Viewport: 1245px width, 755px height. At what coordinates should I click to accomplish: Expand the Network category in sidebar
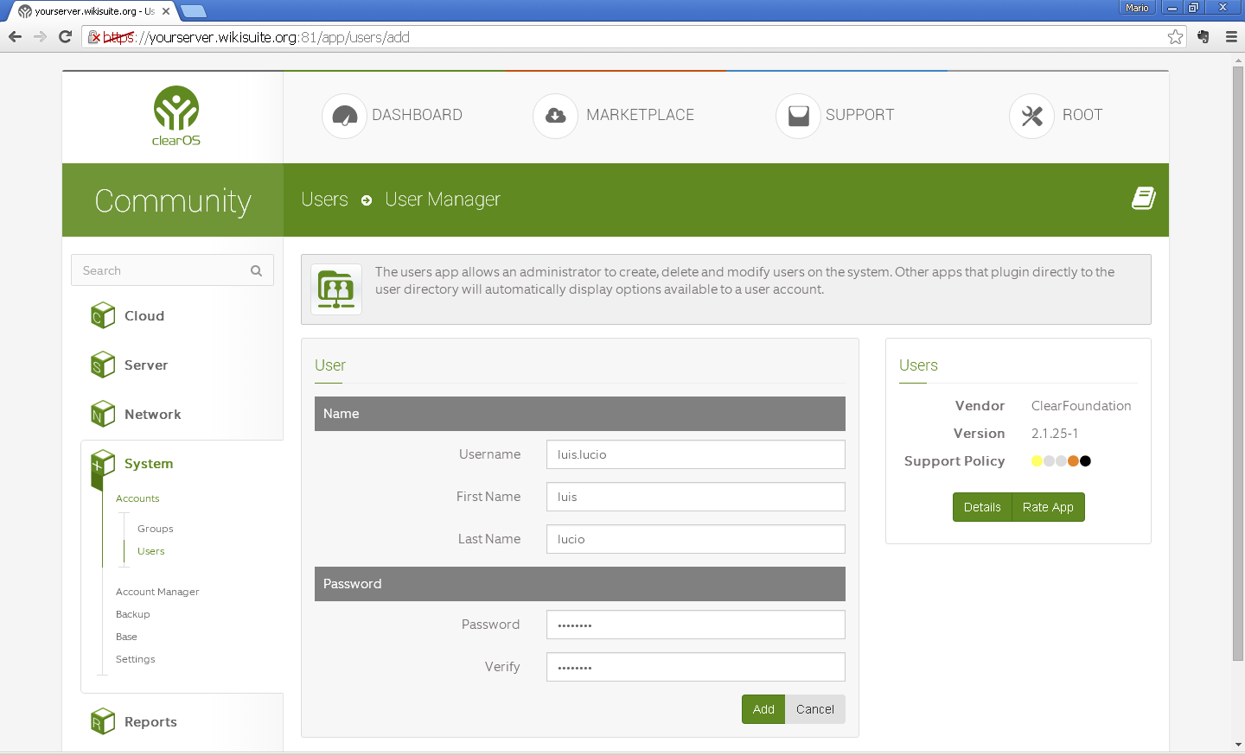(x=152, y=415)
